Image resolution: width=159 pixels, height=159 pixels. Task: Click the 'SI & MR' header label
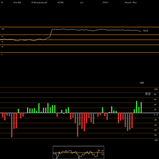[17, 3]
